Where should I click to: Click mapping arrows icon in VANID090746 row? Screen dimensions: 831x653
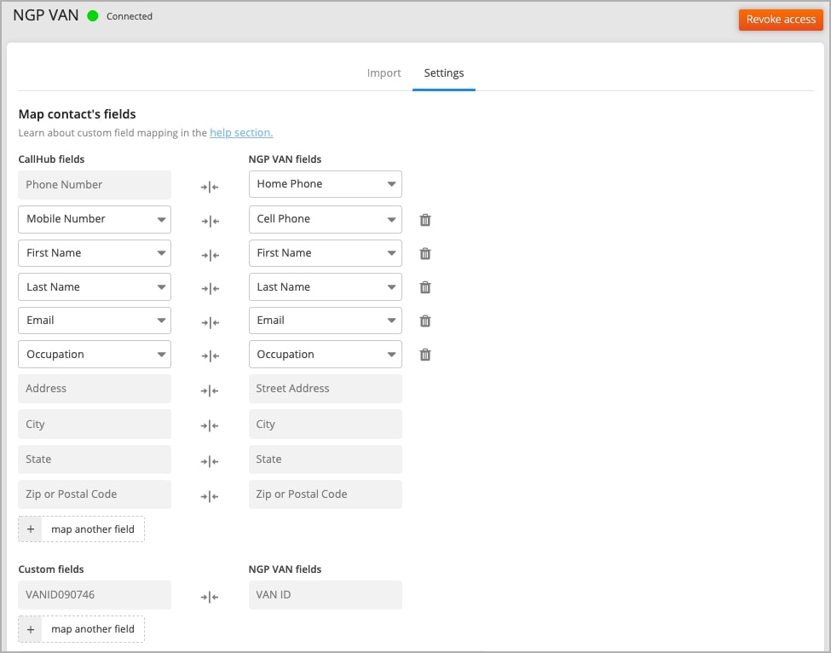pos(210,597)
